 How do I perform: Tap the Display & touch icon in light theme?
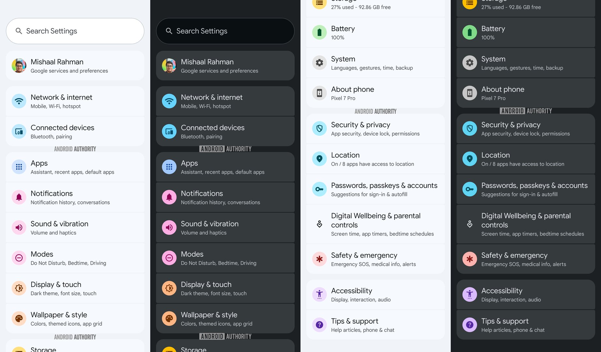click(x=19, y=288)
